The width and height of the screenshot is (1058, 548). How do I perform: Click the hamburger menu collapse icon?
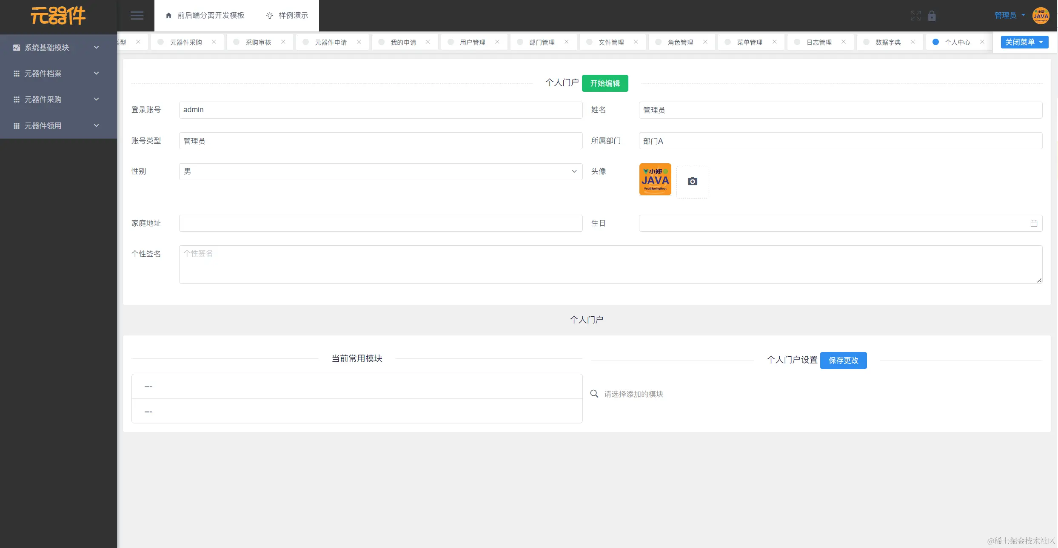137,16
